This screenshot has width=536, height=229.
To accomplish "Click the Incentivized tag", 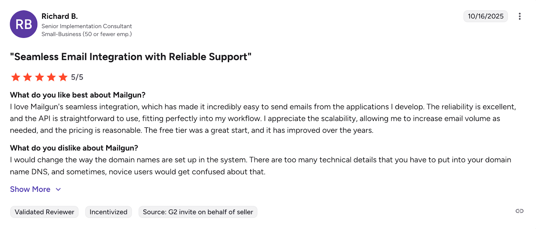I will tap(109, 212).
